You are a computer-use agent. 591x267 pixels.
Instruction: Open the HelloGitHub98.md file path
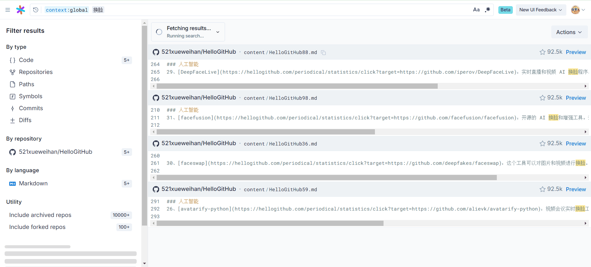click(x=280, y=98)
